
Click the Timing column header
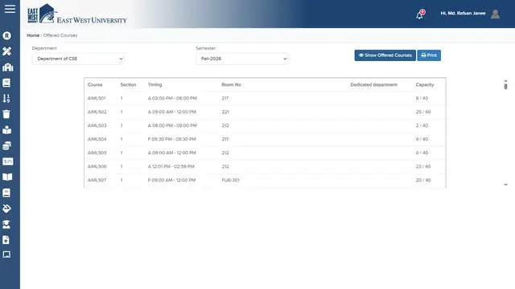pos(154,84)
